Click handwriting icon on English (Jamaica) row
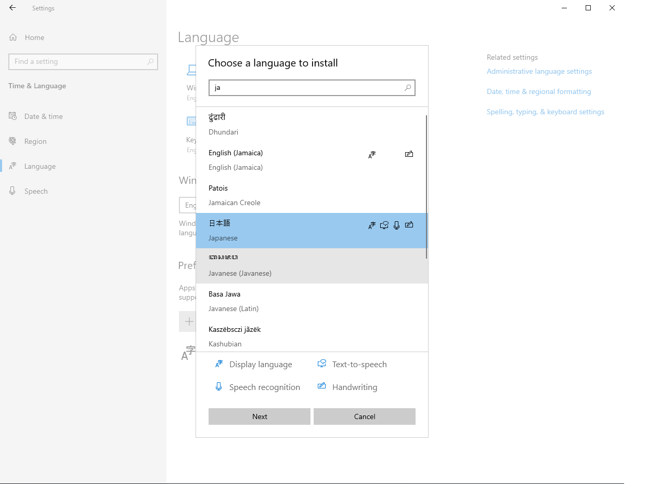This screenshot has height=484, width=647. pos(409,154)
